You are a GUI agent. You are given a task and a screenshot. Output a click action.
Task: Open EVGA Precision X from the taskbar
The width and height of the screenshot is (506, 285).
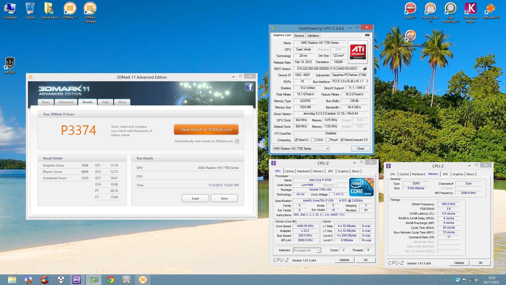[126, 280]
